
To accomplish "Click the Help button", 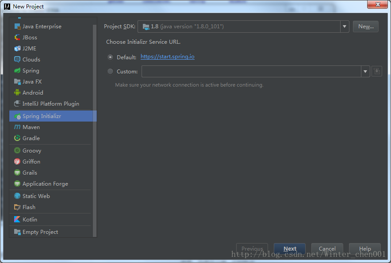I will [x=365, y=248].
